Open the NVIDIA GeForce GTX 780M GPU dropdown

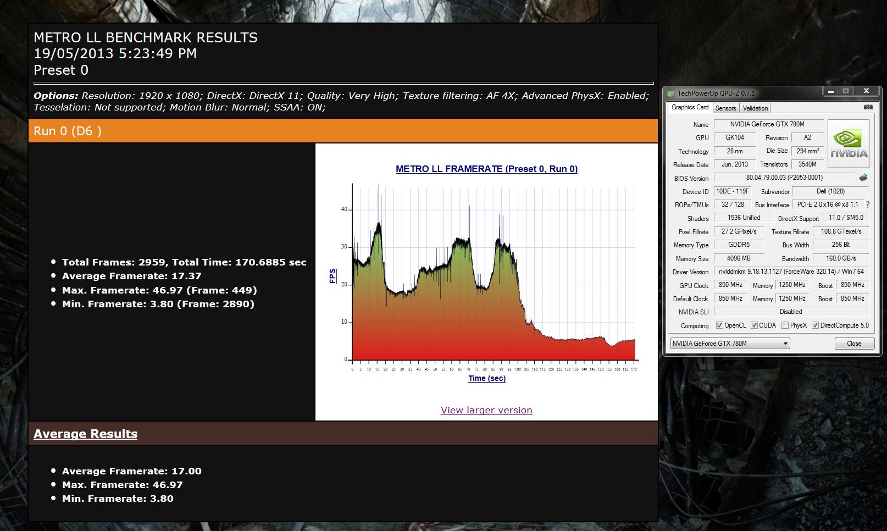pyautogui.click(x=730, y=344)
